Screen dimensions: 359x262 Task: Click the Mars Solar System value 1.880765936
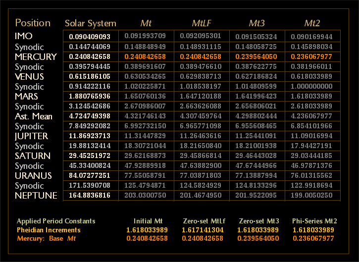pos(90,97)
